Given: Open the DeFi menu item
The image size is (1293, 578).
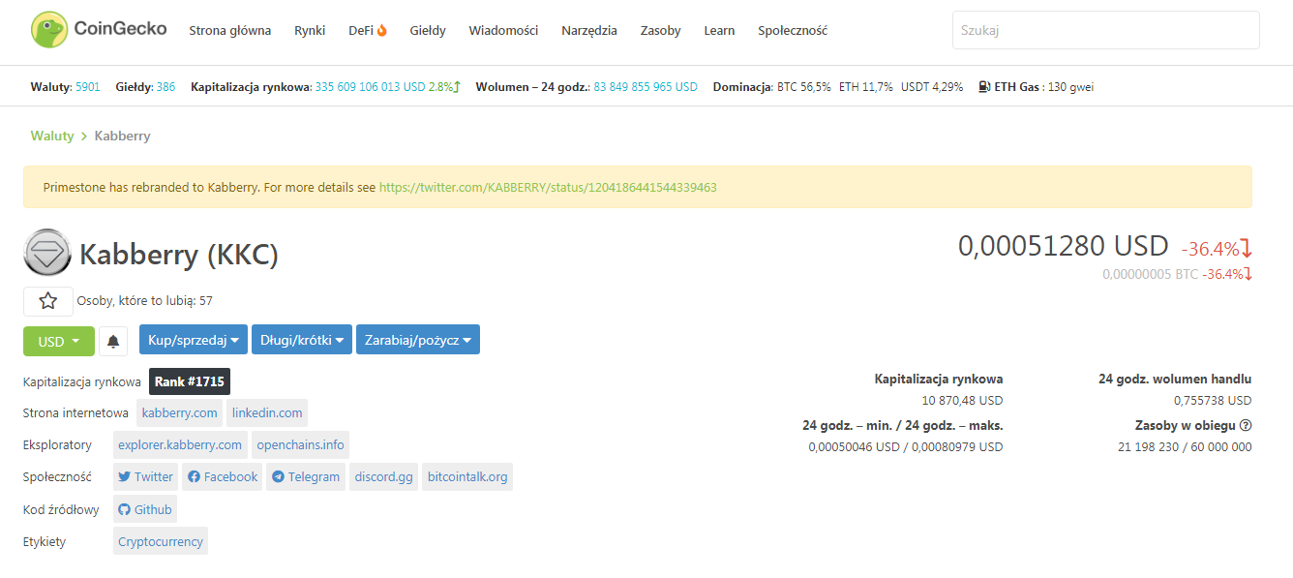Looking at the screenshot, I should coord(368,30).
